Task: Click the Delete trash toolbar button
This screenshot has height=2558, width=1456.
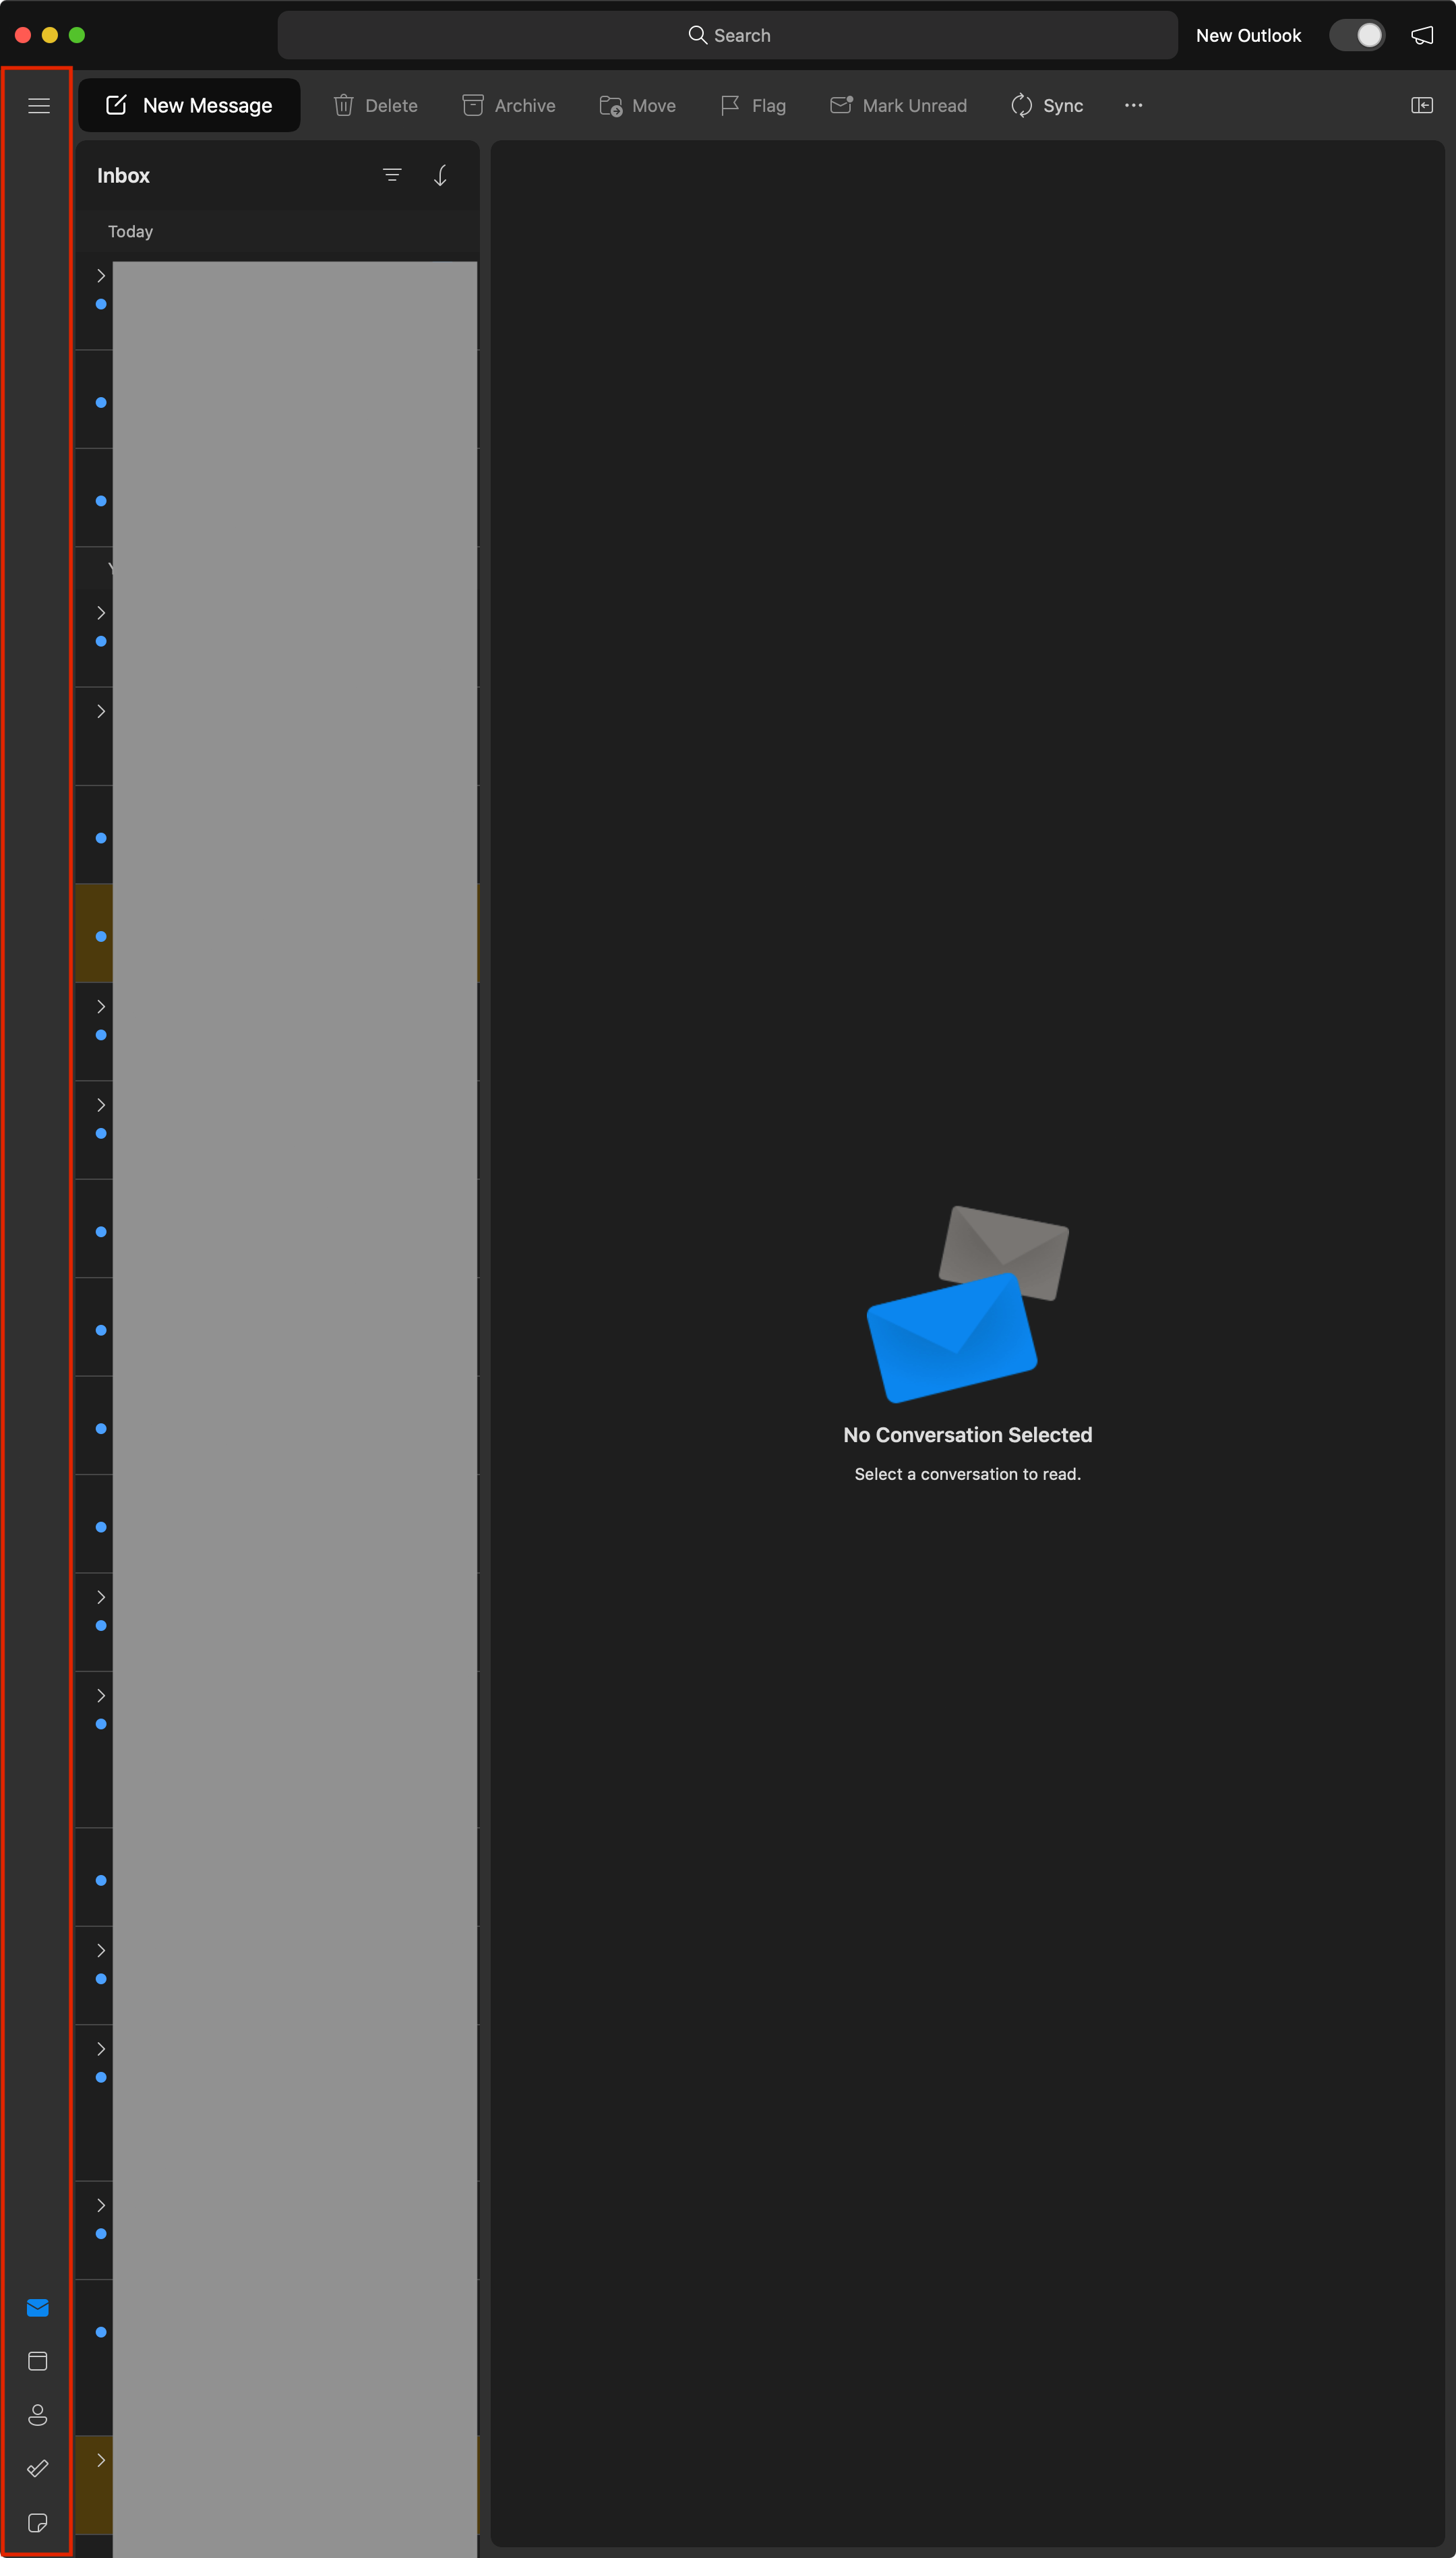Action: [375, 106]
